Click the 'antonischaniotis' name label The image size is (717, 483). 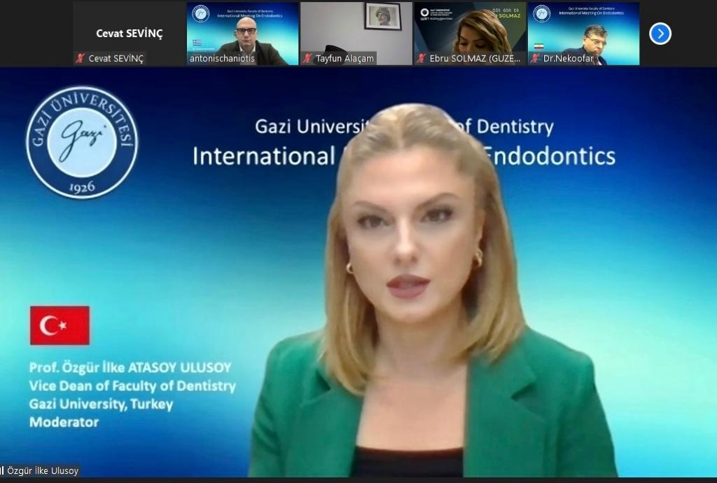tap(222, 59)
